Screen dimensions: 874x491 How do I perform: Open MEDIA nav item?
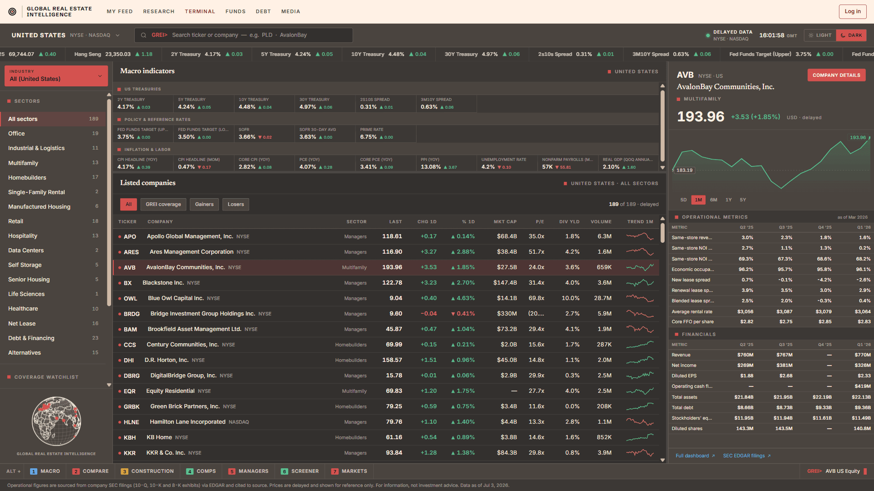click(290, 11)
